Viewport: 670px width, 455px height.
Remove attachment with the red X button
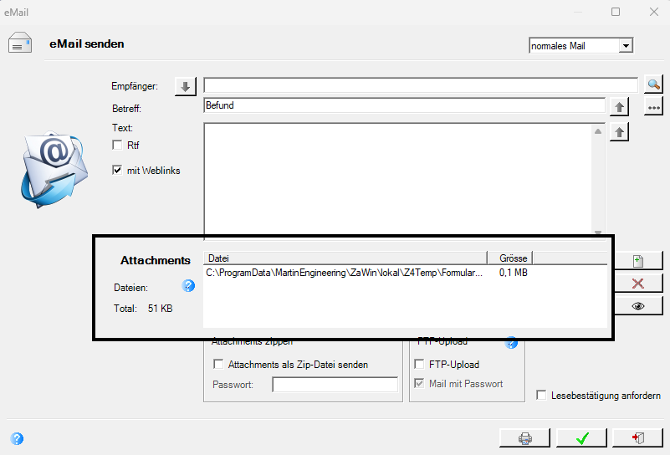(638, 284)
